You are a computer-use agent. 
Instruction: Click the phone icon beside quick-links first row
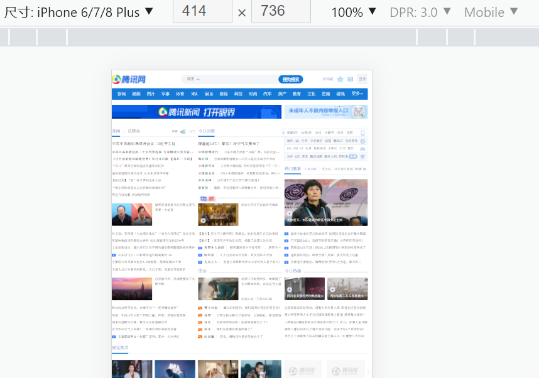click(362, 133)
